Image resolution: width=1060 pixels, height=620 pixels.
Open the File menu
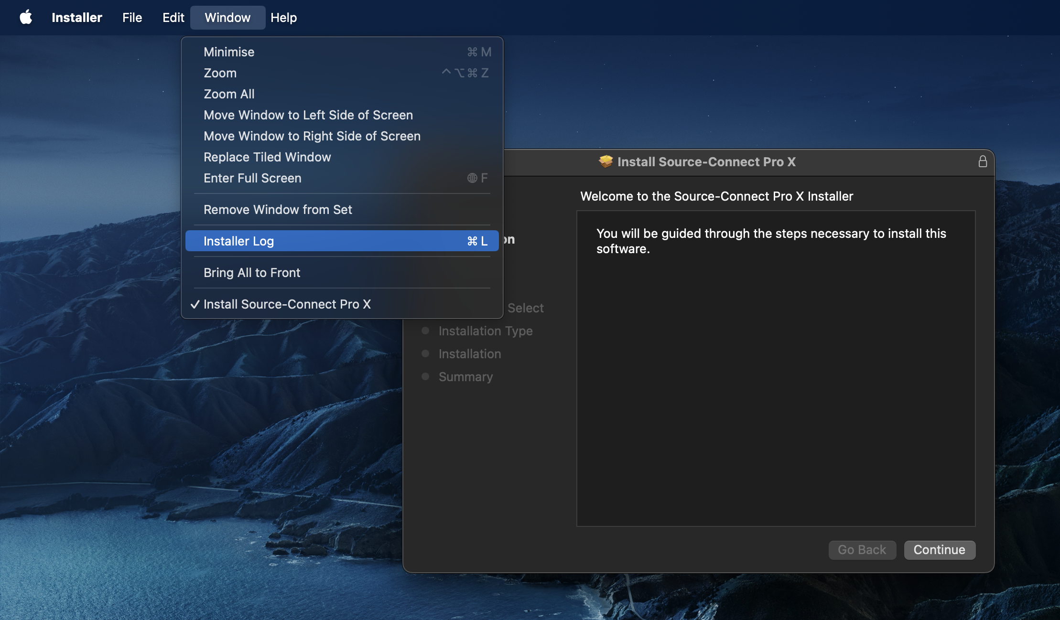point(132,18)
